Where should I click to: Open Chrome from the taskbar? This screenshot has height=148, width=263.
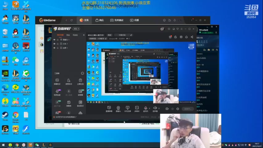(17, 145)
